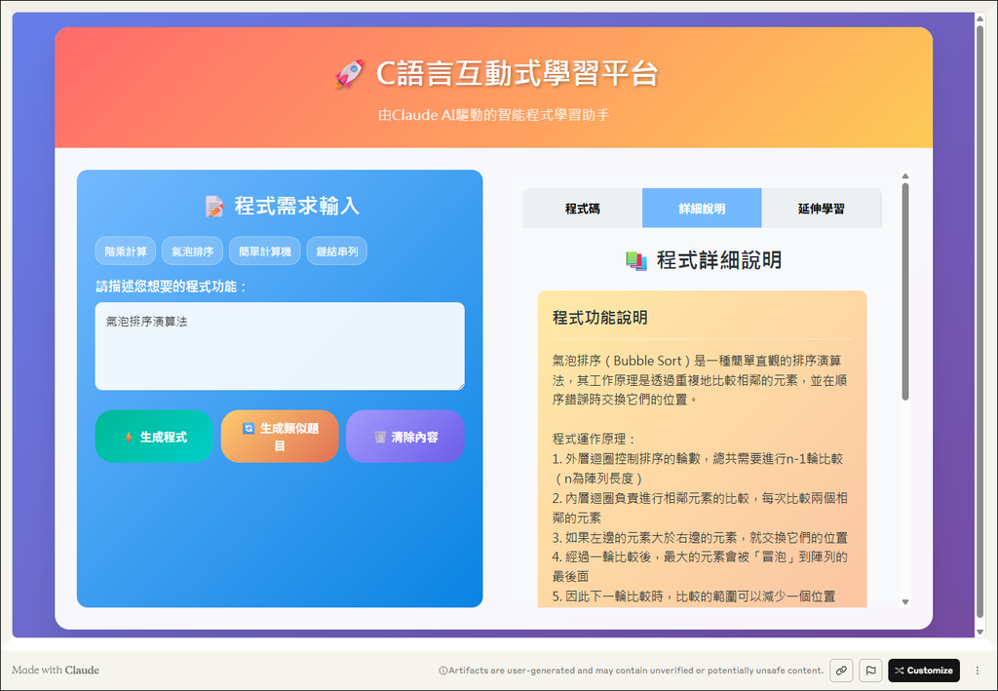This screenshot has width=998, height=691.
Task: Click the 生成類似題目 button
Action: point(280,437)
